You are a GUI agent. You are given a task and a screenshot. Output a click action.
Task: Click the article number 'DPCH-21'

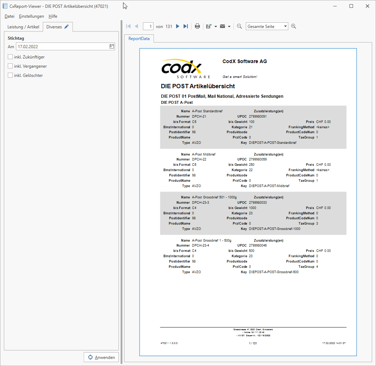click(199, 117)
